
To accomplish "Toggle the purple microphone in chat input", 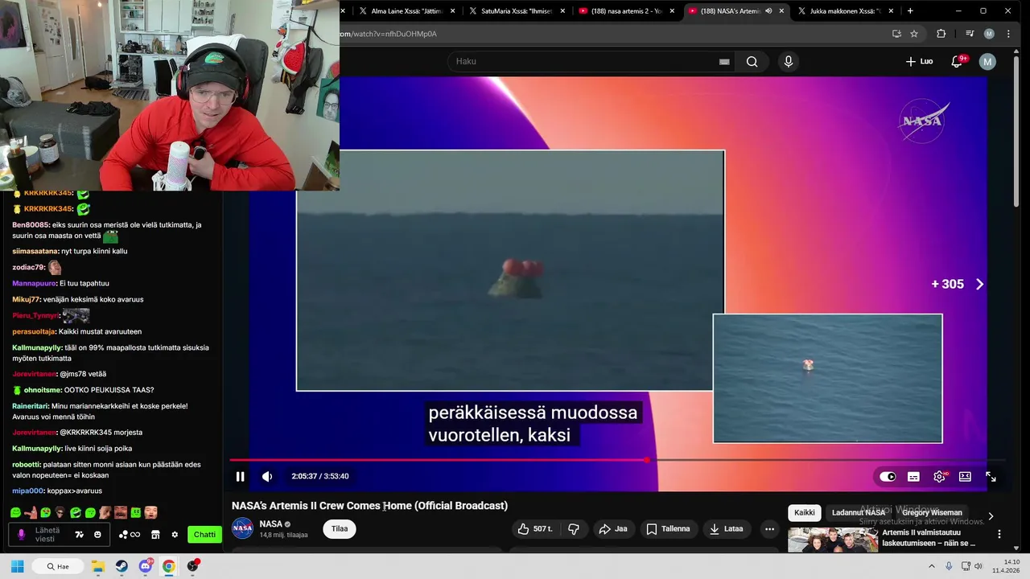I will coord(21,534).
